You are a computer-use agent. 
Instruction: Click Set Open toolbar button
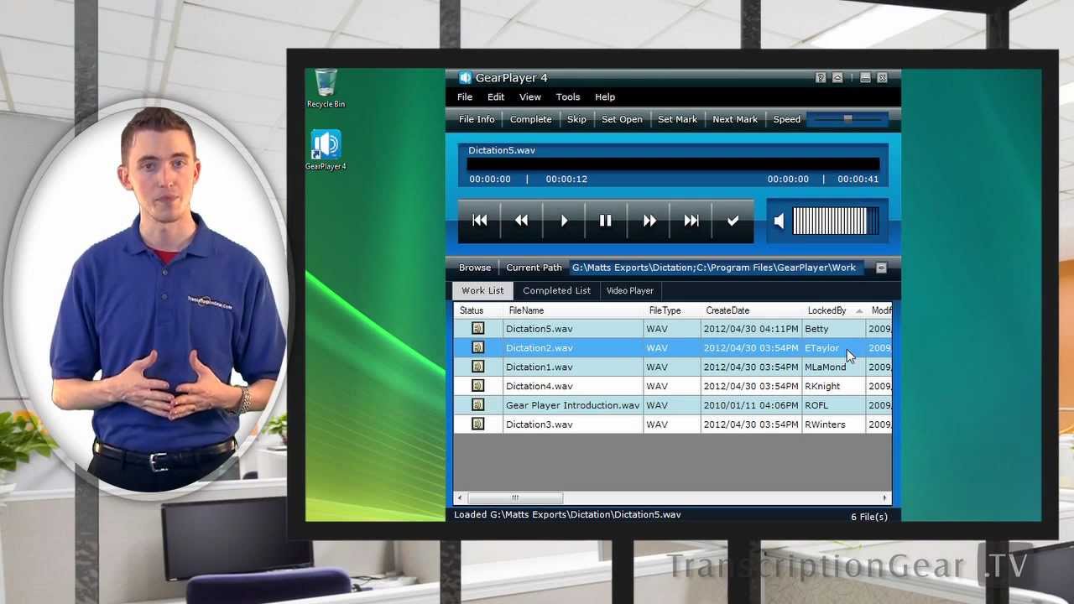pos(622,119)
